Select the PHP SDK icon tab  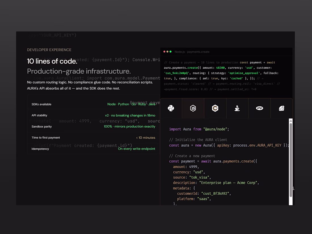pyautogui.click(x=260, y=108)
